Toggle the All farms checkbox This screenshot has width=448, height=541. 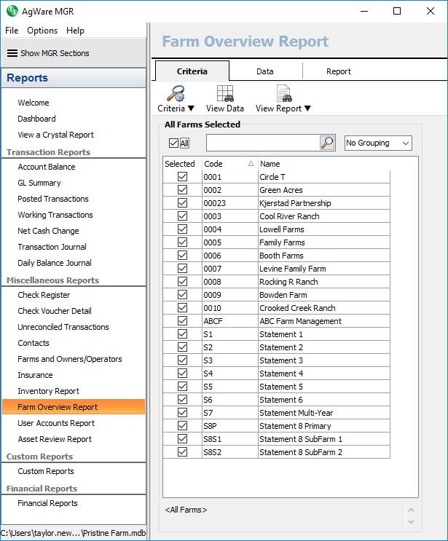173,143
